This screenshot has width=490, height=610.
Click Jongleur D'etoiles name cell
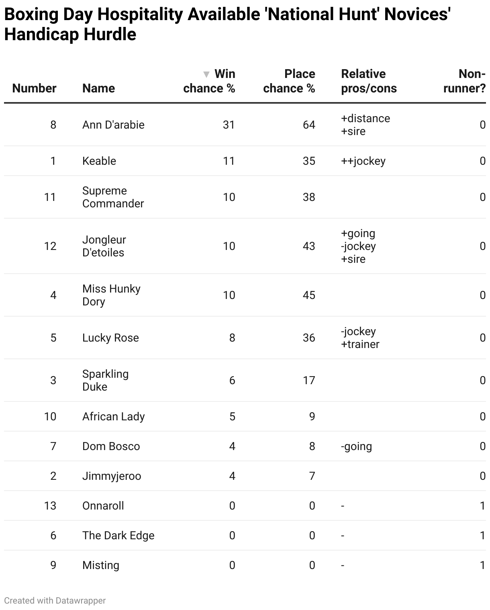(104, 246)
